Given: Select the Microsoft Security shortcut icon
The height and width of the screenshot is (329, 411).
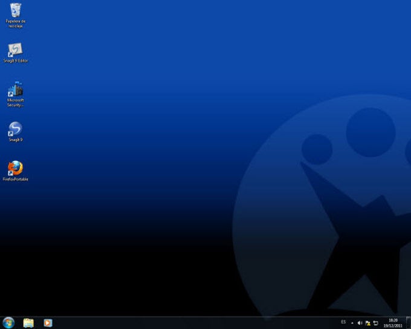Looking at the screenshot, I should (x=16, y=94).
